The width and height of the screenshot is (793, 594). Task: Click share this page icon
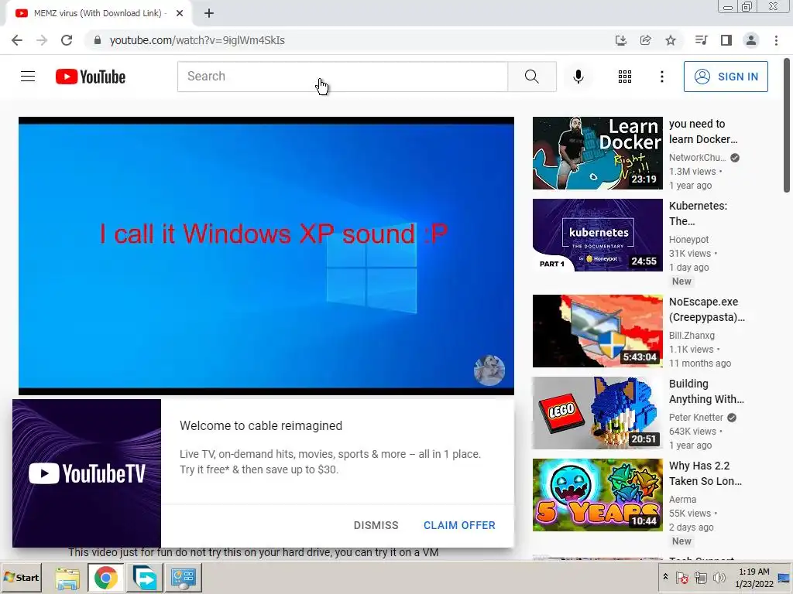click(646, 40)
